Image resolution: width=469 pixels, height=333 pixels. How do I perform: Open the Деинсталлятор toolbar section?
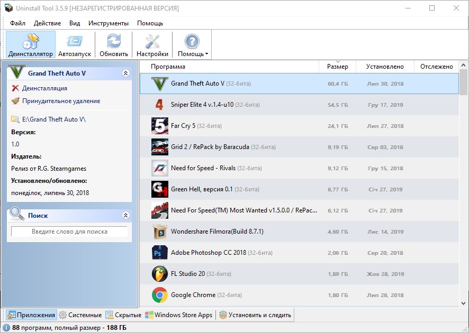click(31, 44)
